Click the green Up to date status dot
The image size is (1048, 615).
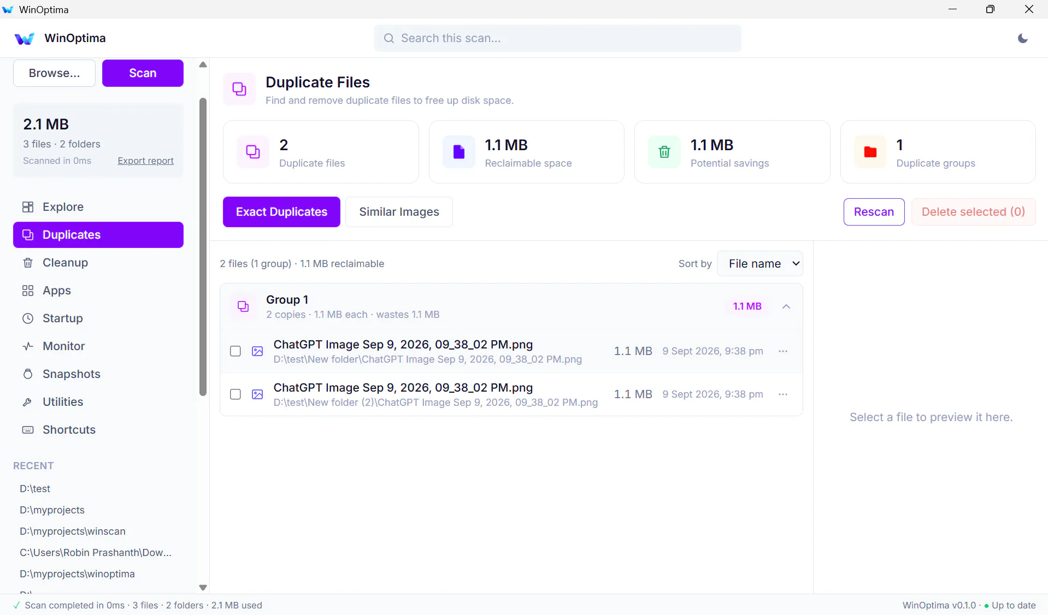click(986, 606)
